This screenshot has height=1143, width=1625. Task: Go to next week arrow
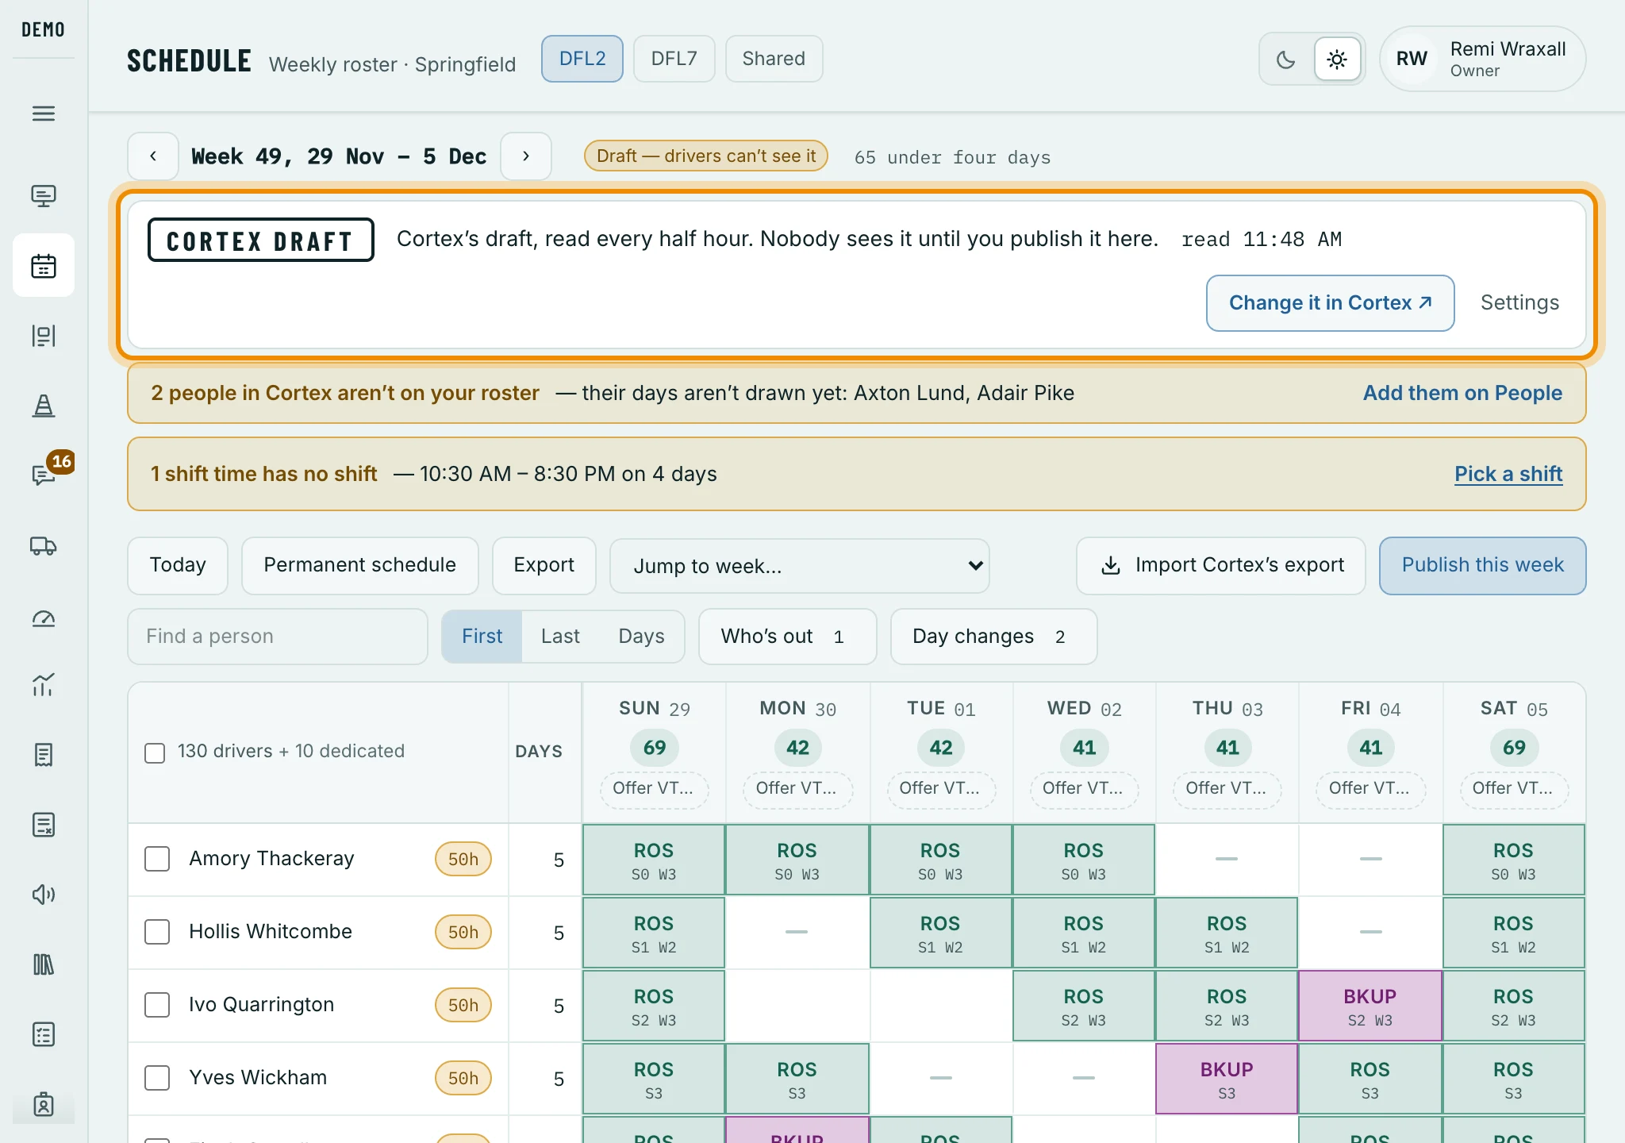tap(525, 156)
